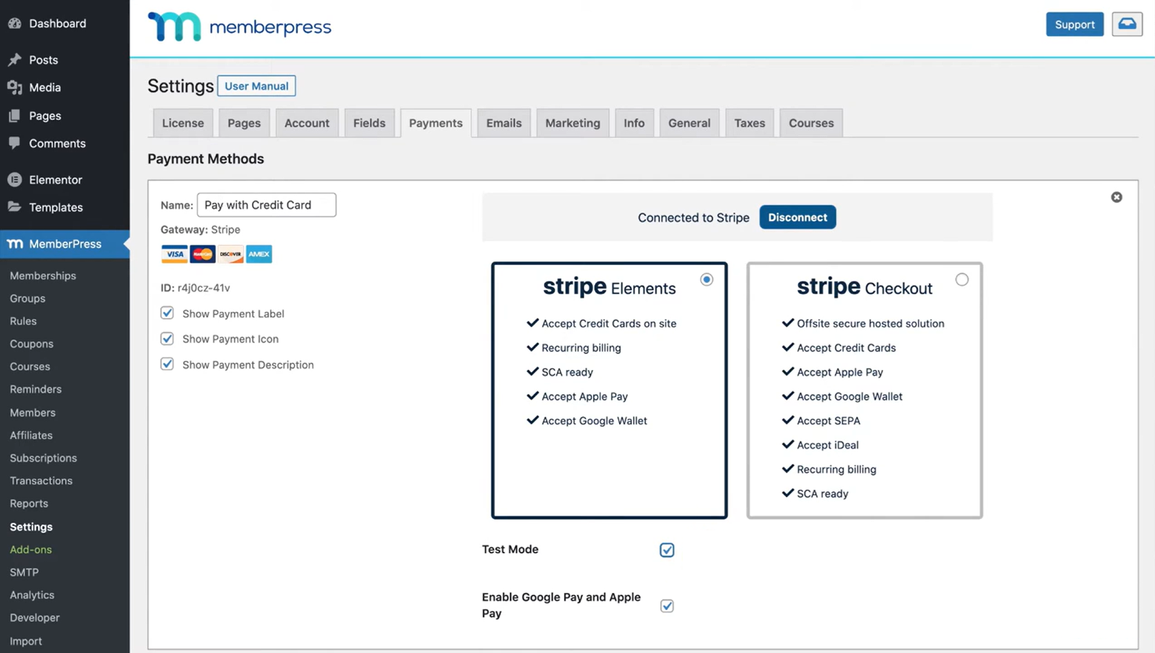
Task: Switch to the Pages settings tab
Action: pos(244,123)
